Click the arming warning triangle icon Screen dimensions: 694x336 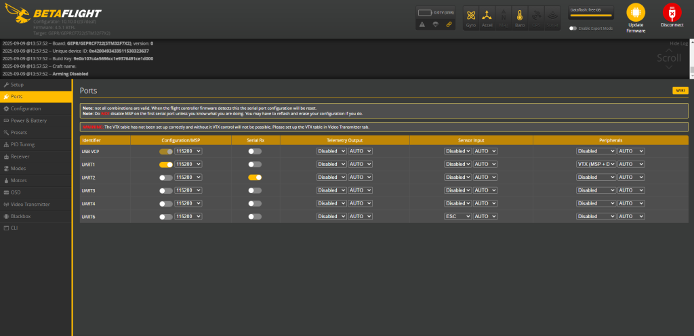(x=422, y=24)
